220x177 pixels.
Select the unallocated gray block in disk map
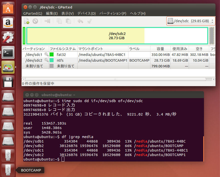(212, 36)
